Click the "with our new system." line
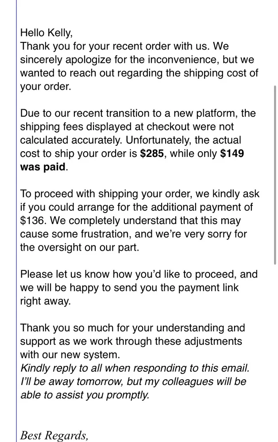Image resolution: width=278 pixels, height=442 pixels. [70, 354]
